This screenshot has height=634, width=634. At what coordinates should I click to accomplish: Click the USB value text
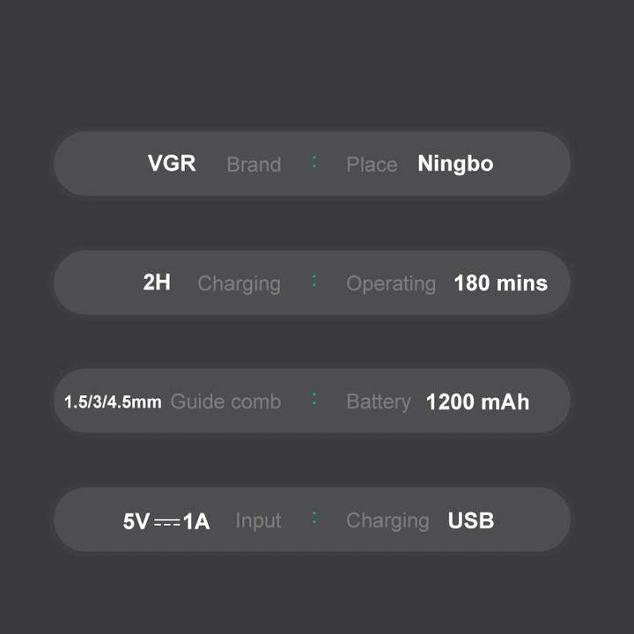471,520
